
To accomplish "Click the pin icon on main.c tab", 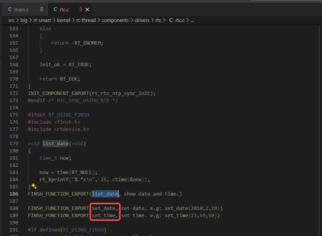I will tap(42, 9).
